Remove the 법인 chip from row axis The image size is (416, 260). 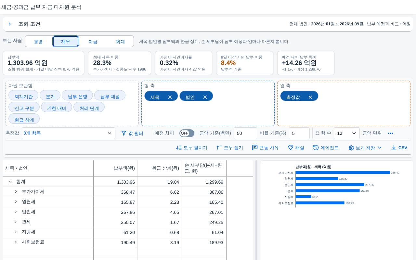pyautogui.click(x=205, y=97)
